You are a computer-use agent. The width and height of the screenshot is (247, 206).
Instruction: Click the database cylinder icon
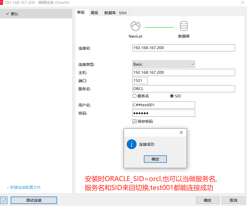184,26
